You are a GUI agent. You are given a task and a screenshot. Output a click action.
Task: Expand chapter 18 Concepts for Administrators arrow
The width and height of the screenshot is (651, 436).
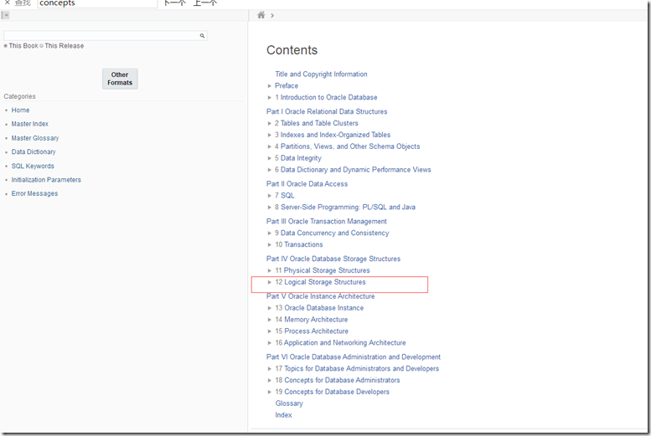(x=270, y=380)
